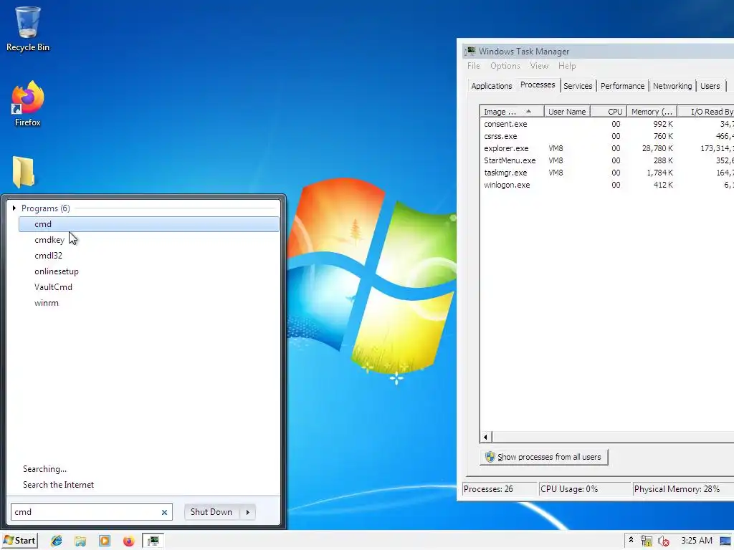This screenshot has width=734, height=550.
Task: Click the Start button
Action: 19,541
